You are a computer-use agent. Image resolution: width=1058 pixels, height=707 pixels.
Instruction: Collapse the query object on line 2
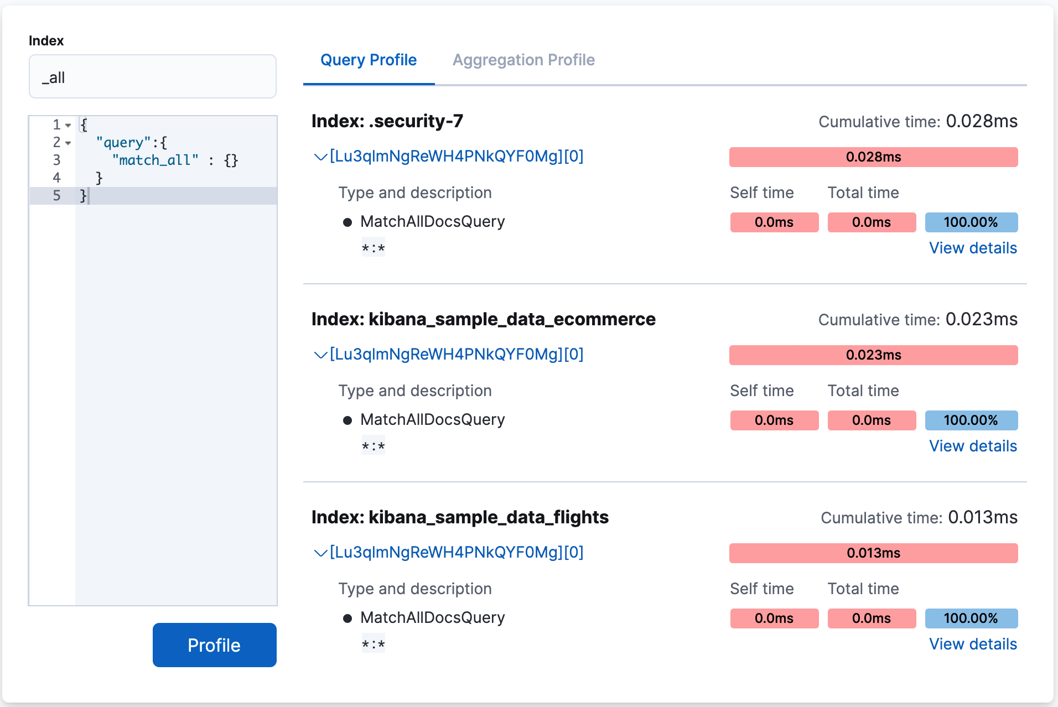68,143
